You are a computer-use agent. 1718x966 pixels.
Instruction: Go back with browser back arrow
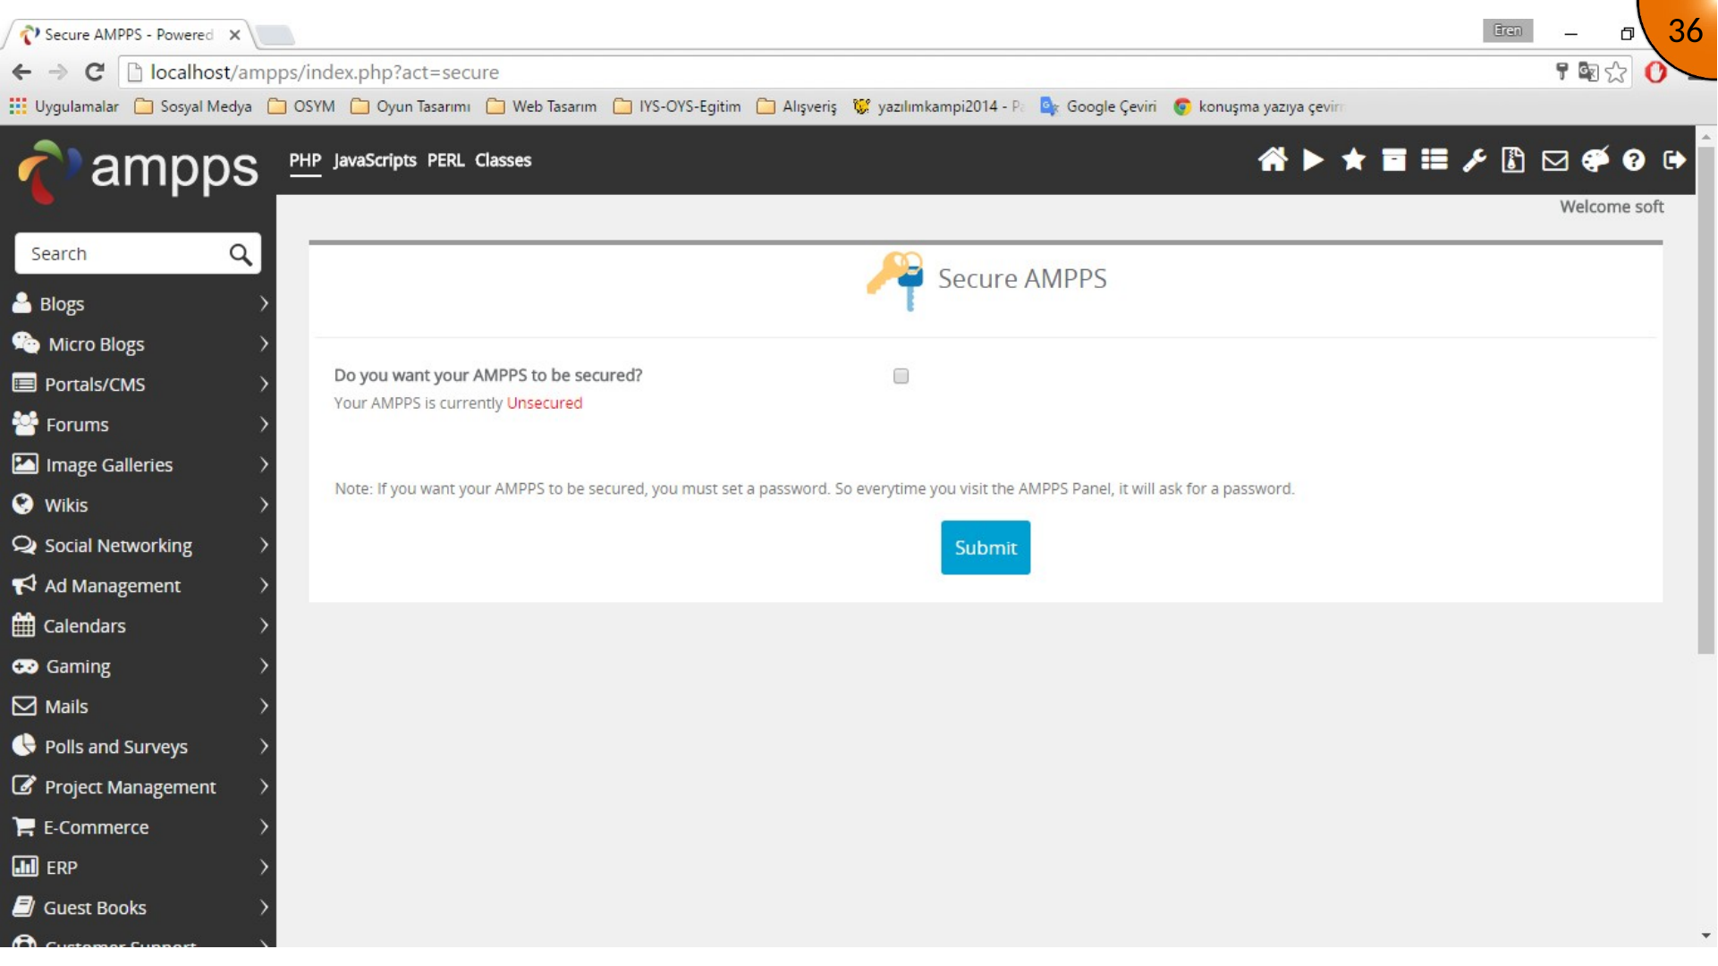point(22,72)
